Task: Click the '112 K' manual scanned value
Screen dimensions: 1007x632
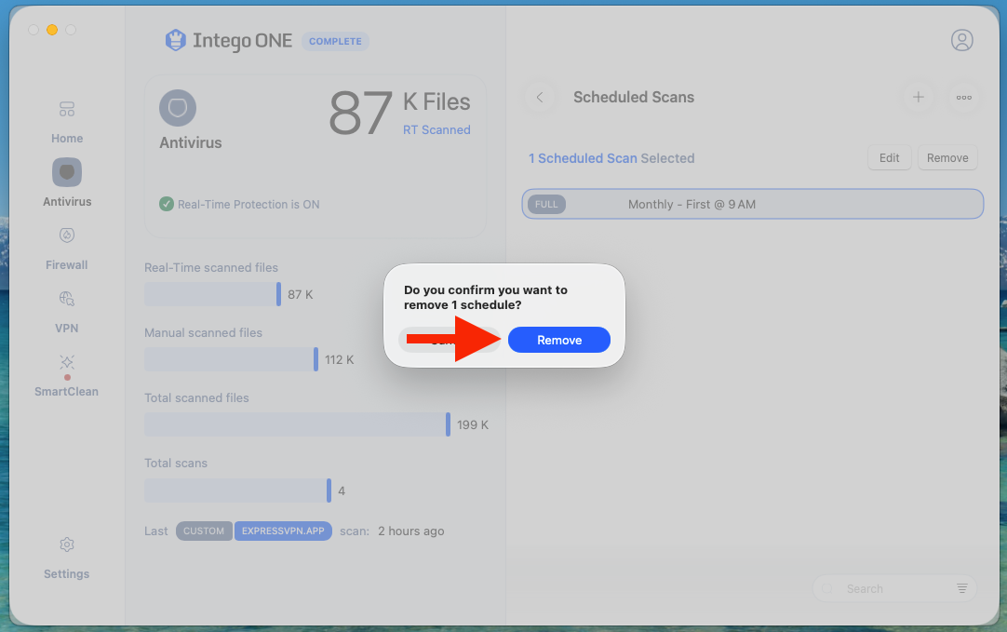Action: pyautogui.click(x=339, y=359)
